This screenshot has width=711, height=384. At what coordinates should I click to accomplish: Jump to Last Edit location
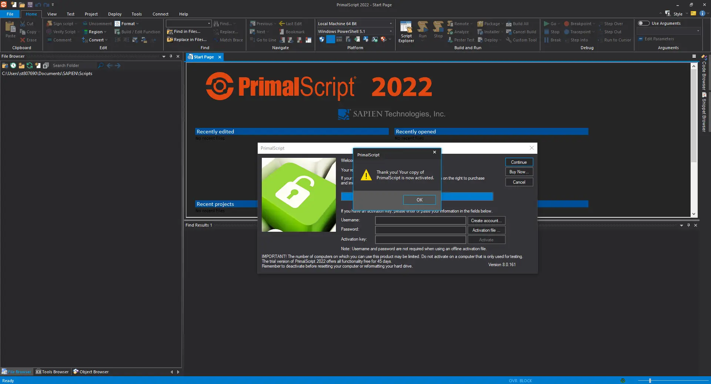[x=290, y=24]
